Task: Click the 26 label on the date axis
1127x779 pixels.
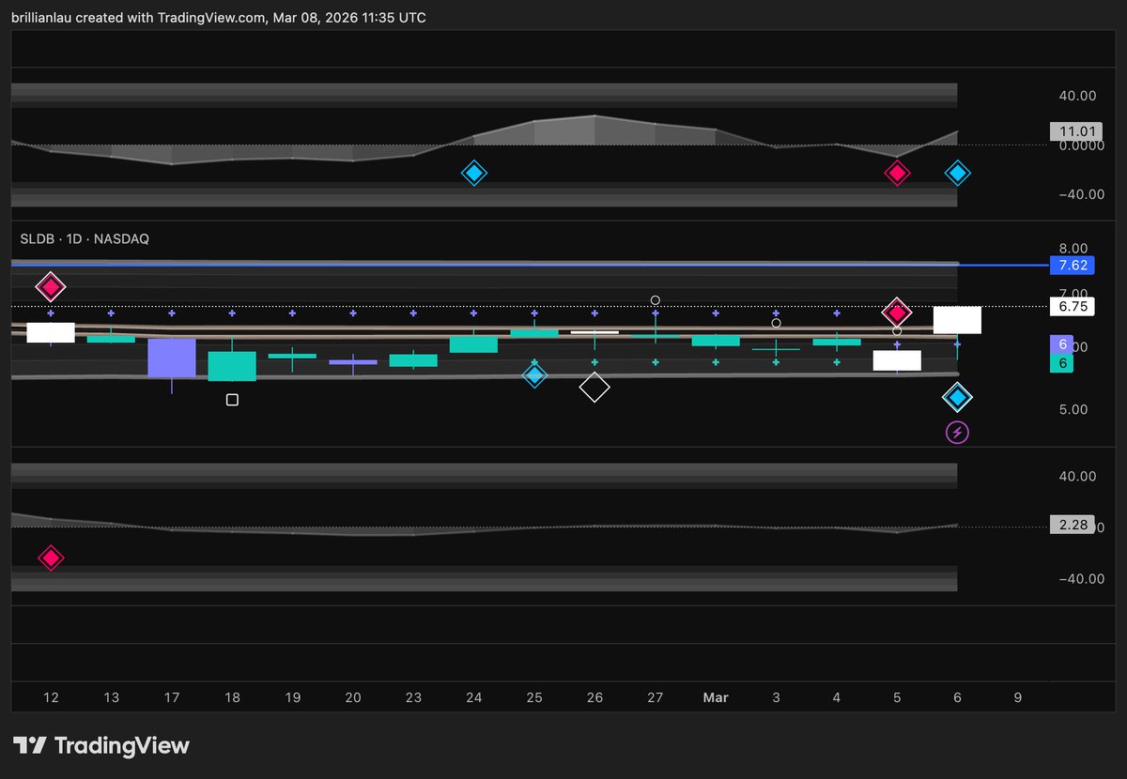Action: coord(594,698)
